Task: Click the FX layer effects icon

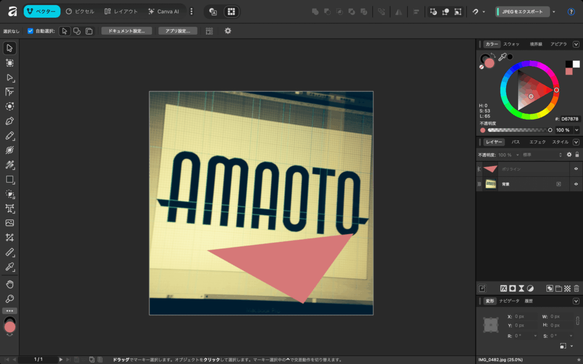Action: 503,288
